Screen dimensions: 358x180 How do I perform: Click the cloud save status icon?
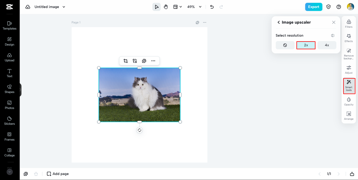coord(28,7)
